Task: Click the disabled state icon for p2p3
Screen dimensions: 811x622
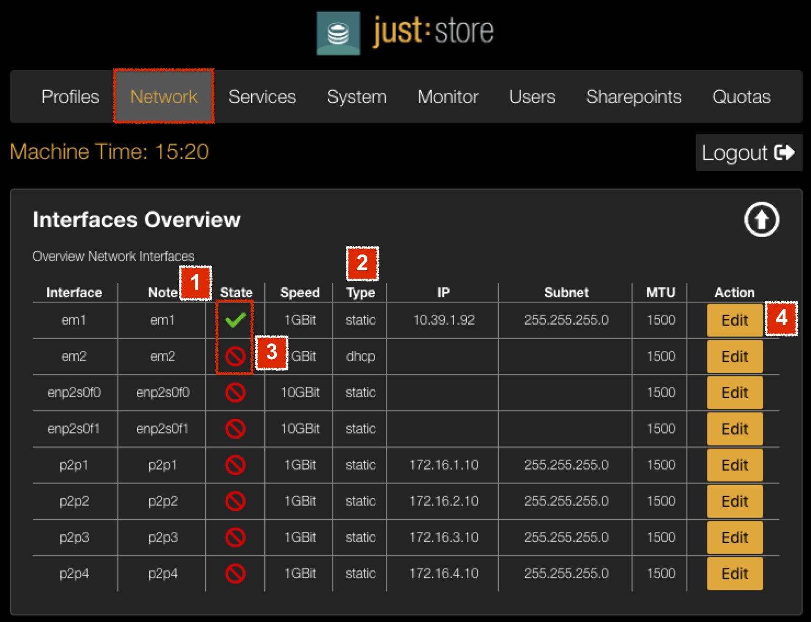Action: tap(235, 537)
